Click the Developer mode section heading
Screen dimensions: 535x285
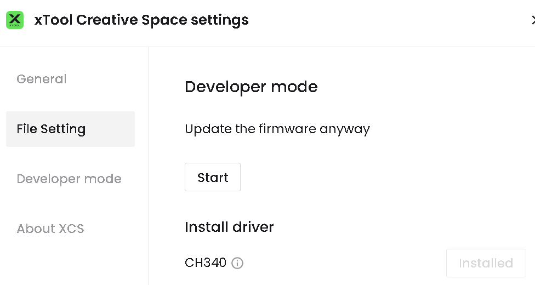[251, 87]
